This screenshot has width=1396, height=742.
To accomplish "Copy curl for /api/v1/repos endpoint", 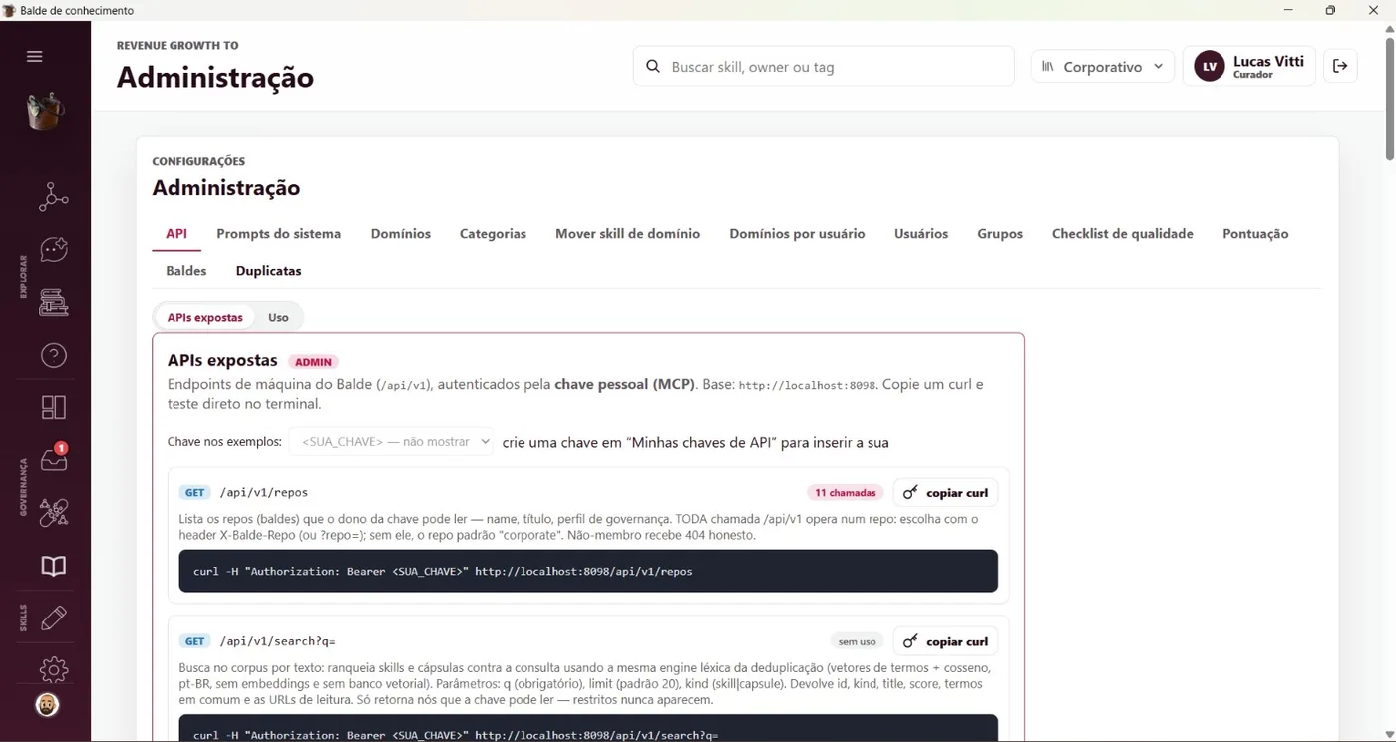I will [x=945, y=493].
